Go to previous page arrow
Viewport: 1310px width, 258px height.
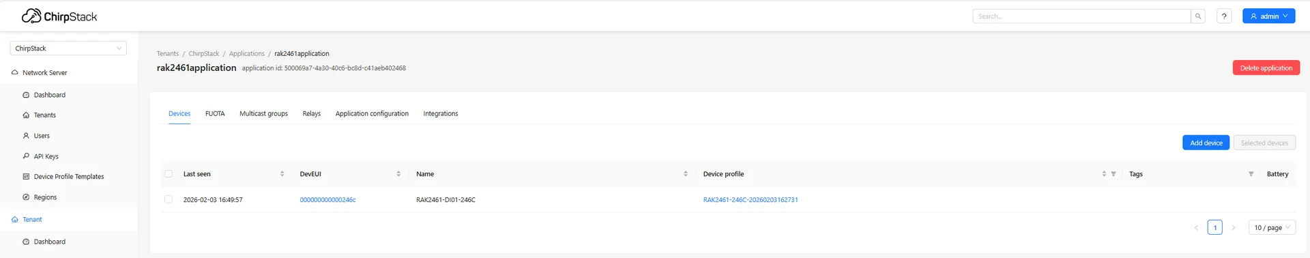1196,228
